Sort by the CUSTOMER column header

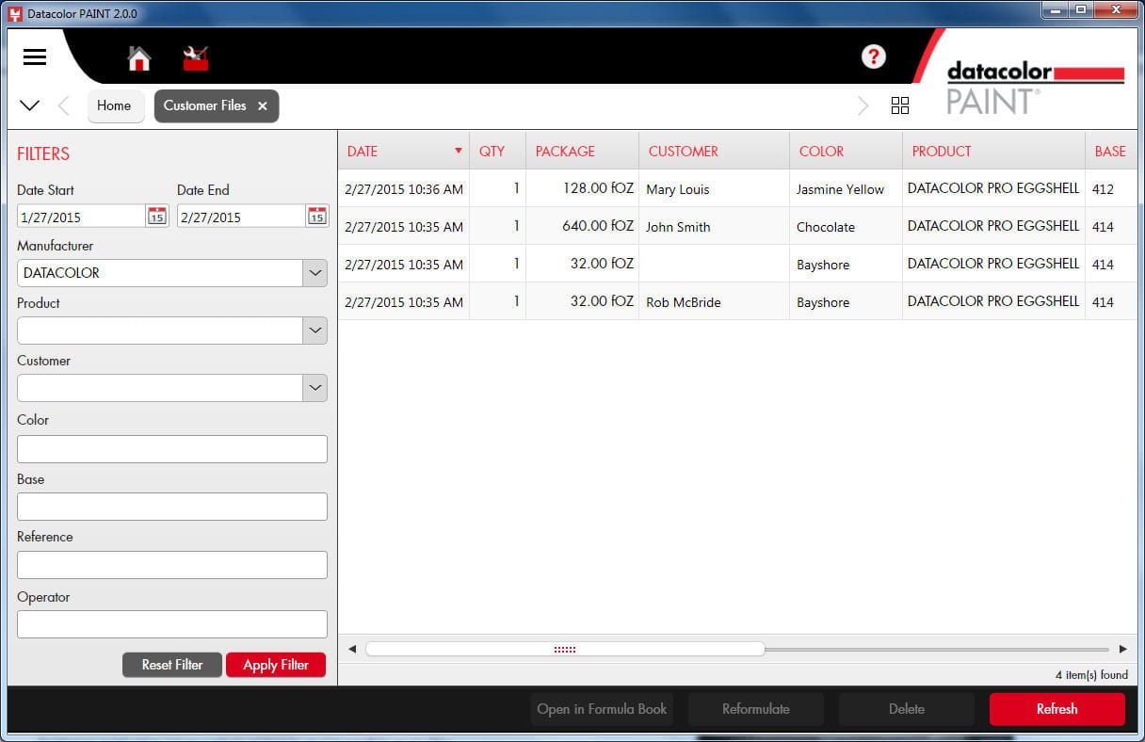coord(714,151)
